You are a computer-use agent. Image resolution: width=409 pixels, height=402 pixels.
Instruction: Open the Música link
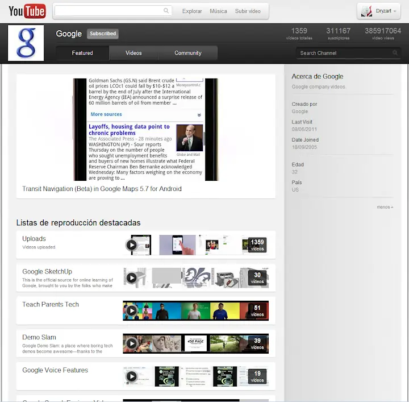[218, 11]
